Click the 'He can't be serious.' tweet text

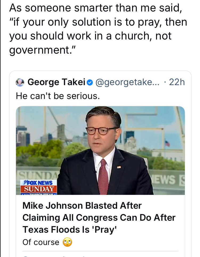click(58, 96)
